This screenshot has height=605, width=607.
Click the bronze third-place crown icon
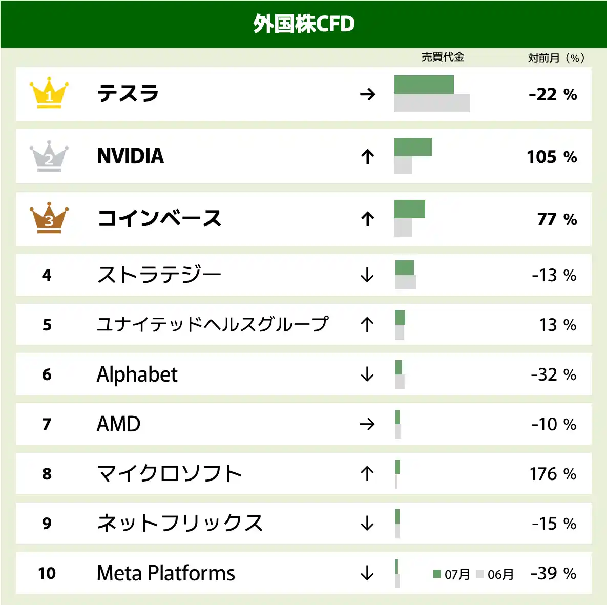coord(49,218)
